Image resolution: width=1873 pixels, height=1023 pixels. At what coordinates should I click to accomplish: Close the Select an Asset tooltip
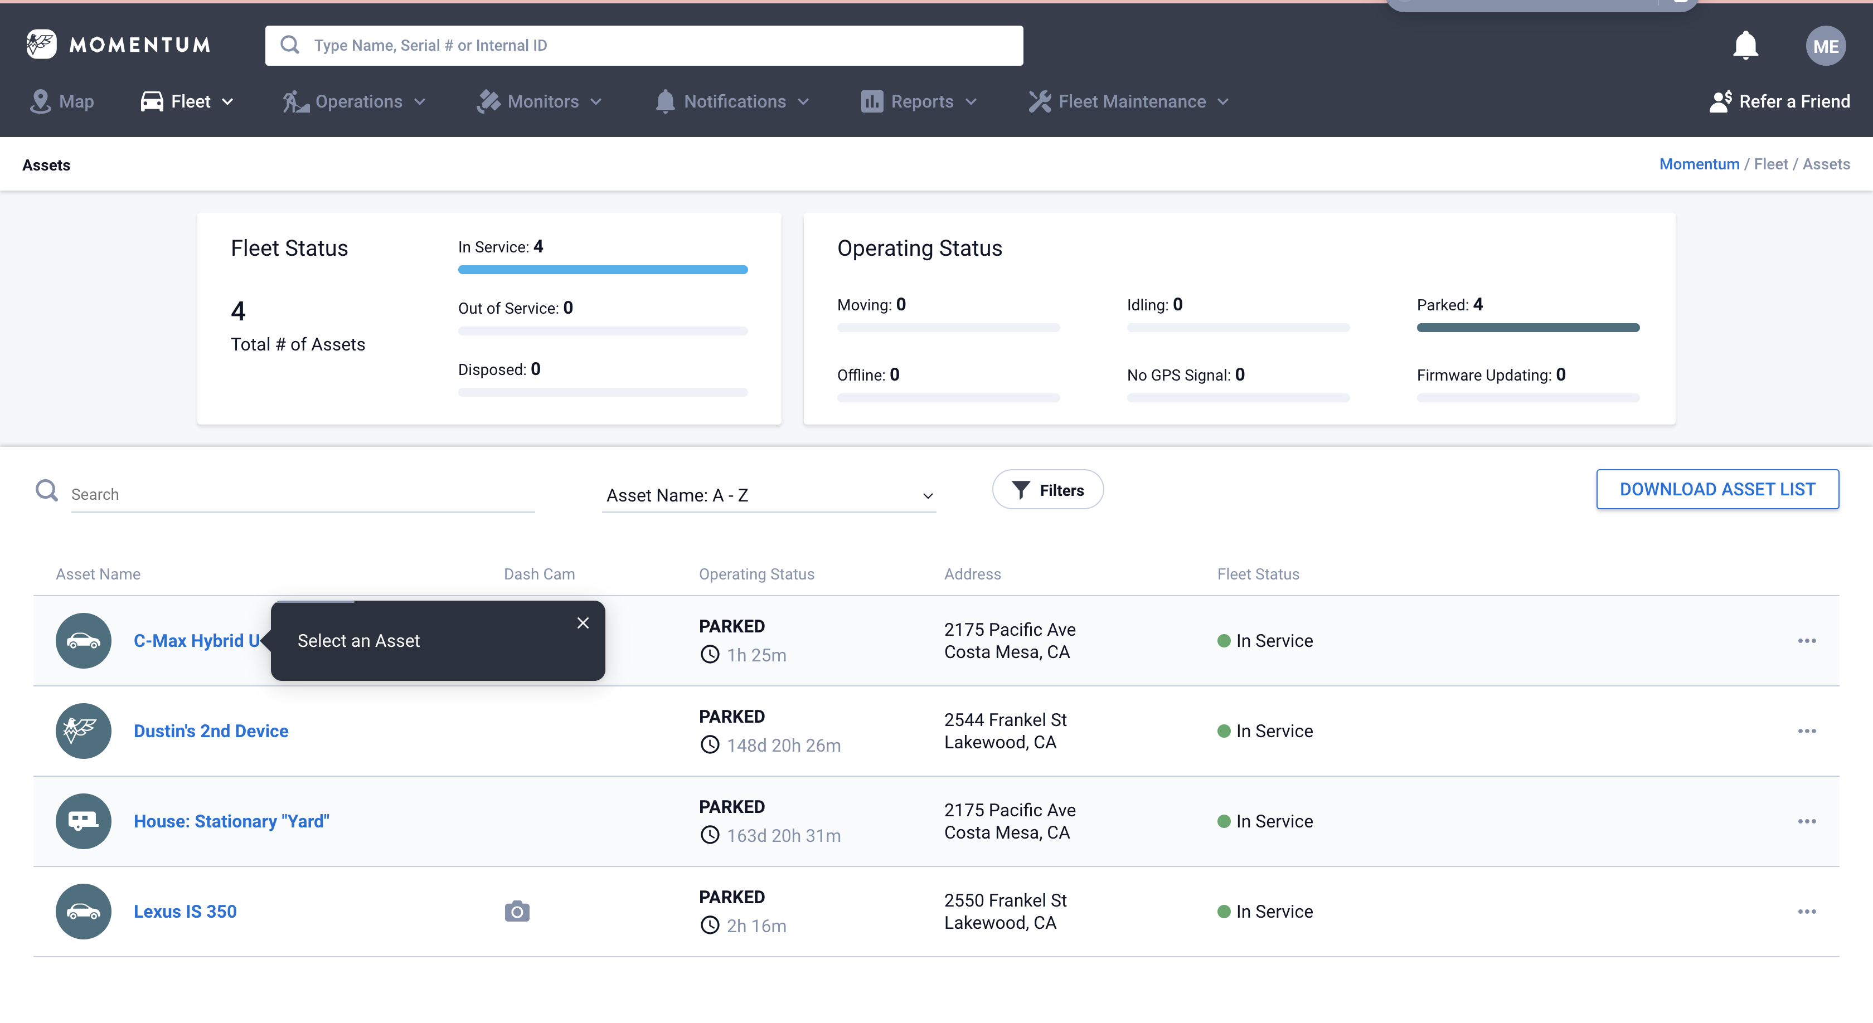click(583, 623)
